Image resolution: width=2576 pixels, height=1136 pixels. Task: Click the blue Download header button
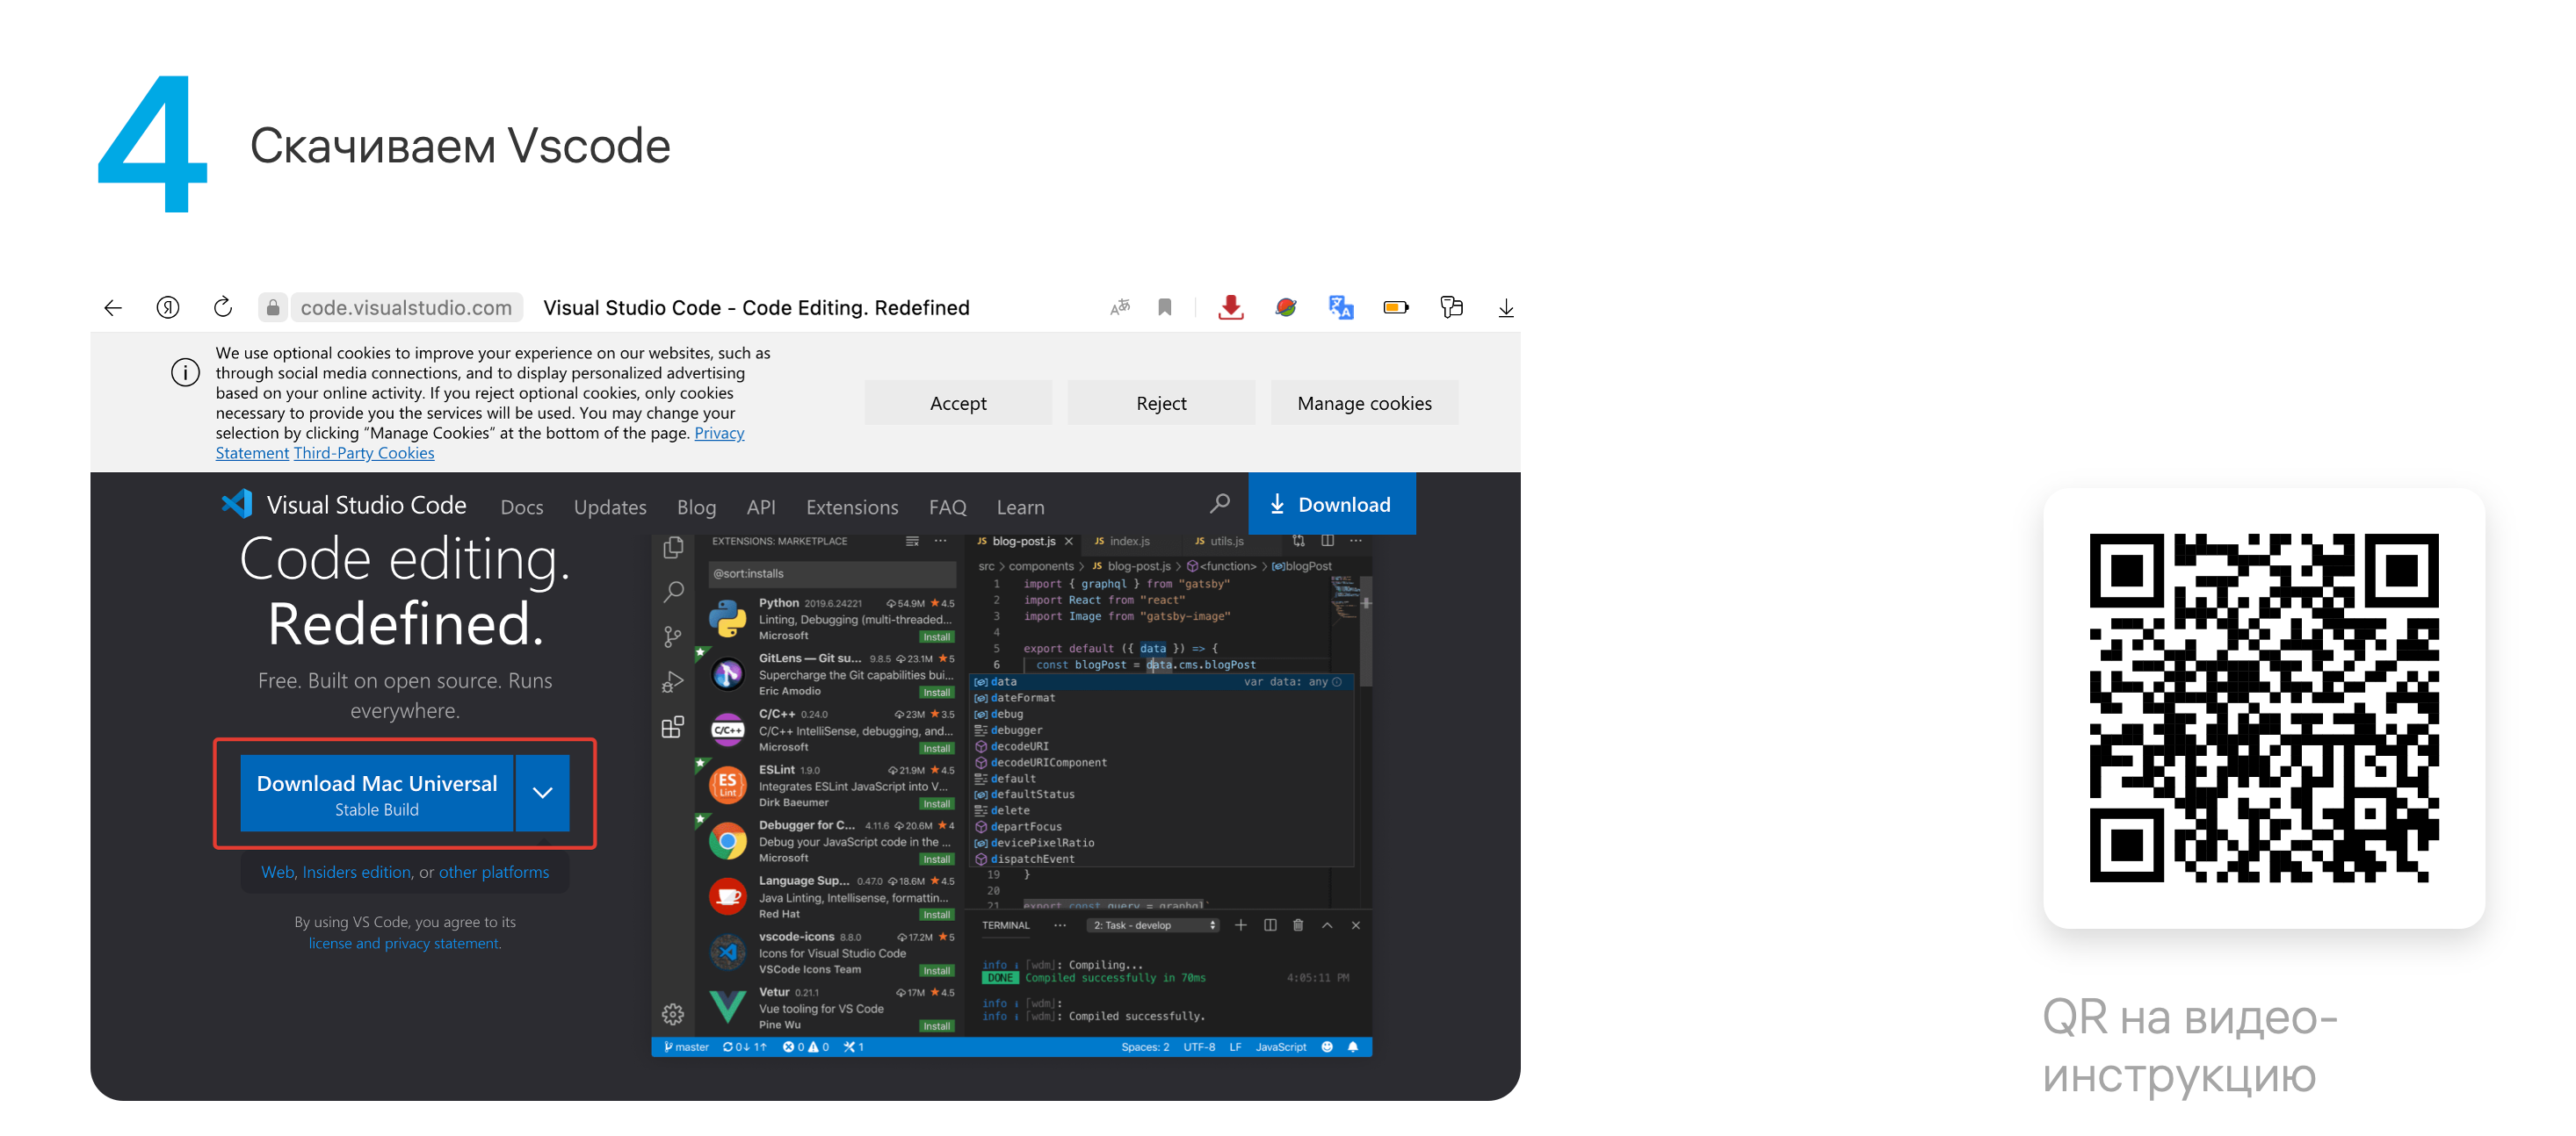(1332, 505)
